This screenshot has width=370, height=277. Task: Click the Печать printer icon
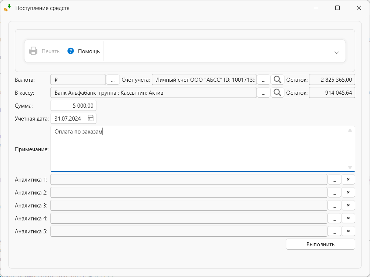tap(33, 51)
